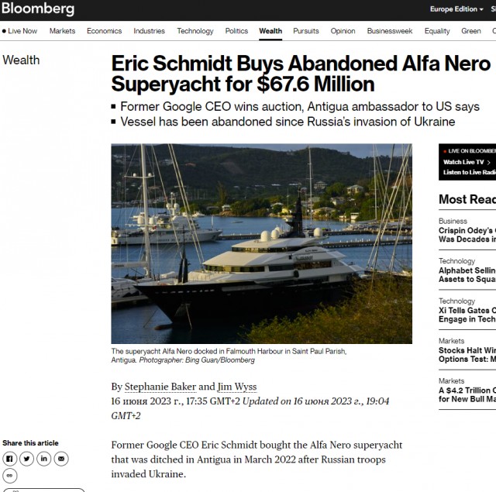This screenshot has width=496, height=492.
Task: Open author Jim Wyss's profile
Action: tap(237, 387)
